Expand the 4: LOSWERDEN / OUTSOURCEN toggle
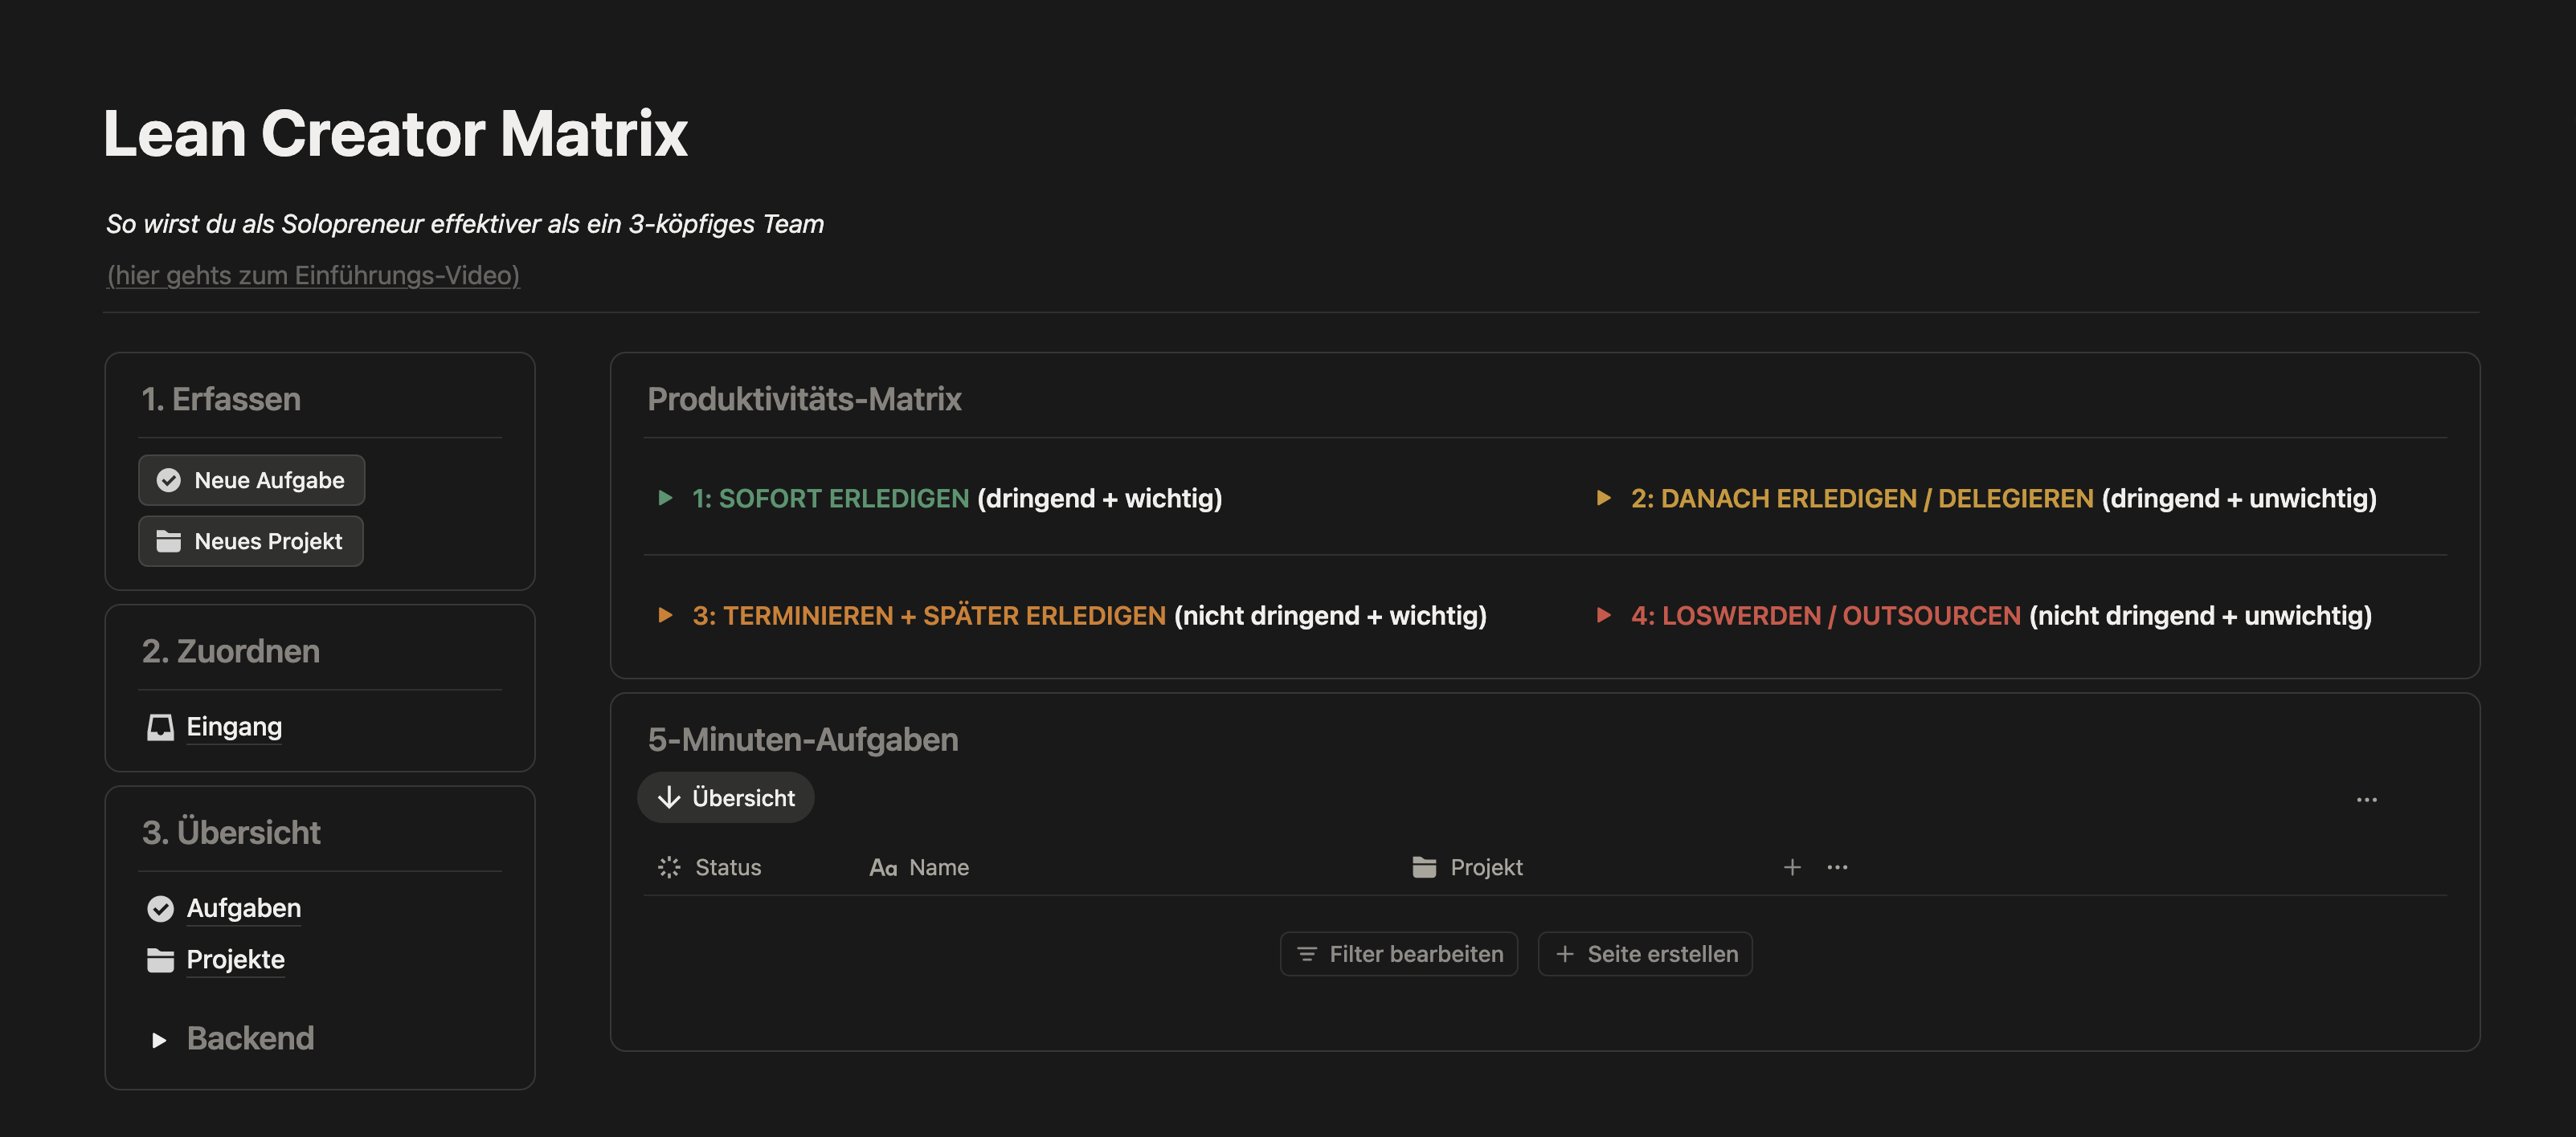Screen dimensions: 2576x1137 point(1603,615)
